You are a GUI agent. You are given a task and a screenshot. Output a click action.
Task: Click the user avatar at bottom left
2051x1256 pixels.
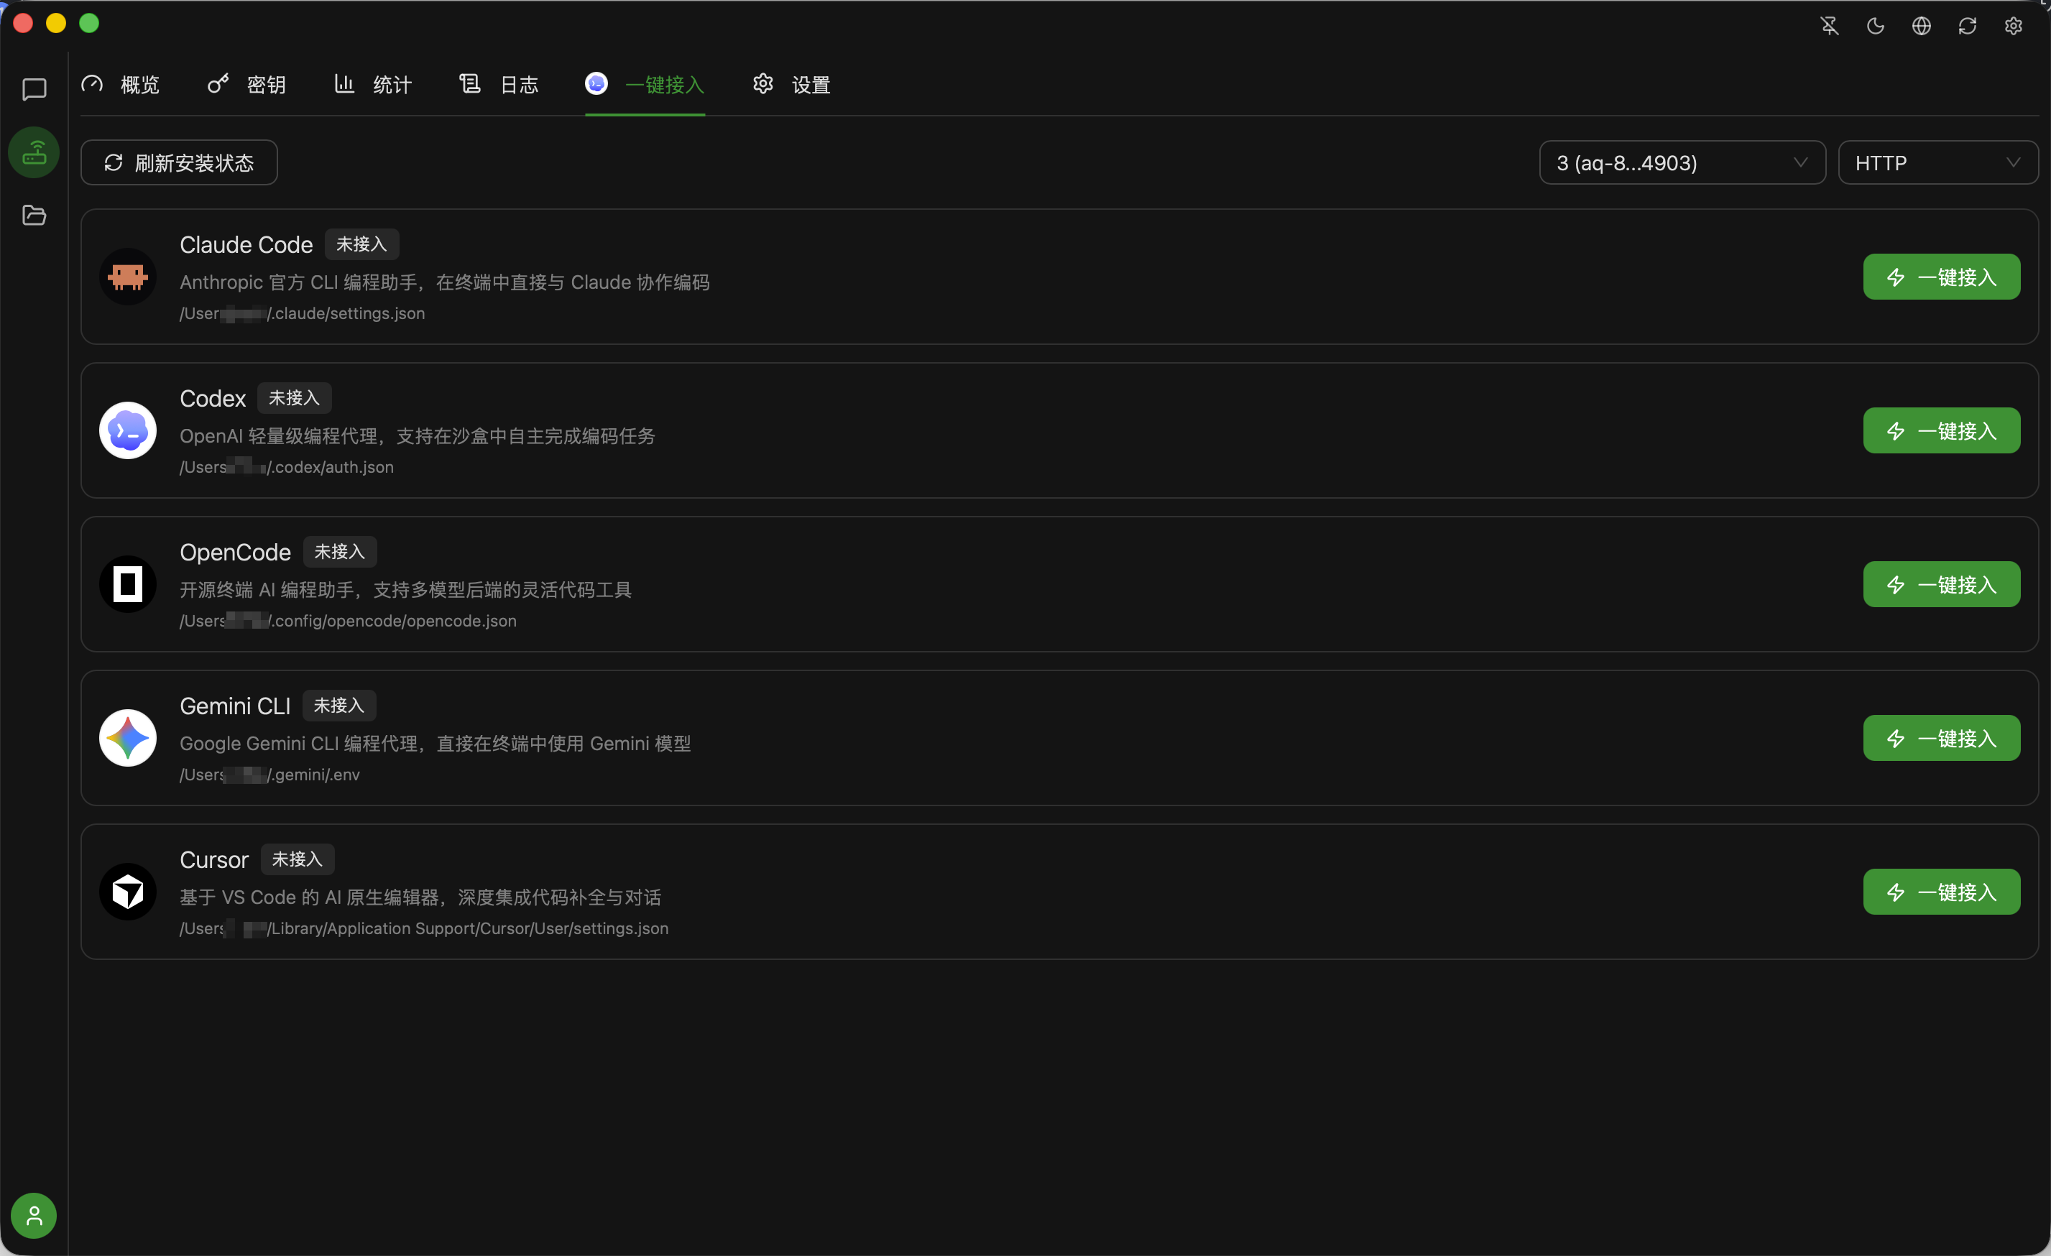tap(33, 1215)
